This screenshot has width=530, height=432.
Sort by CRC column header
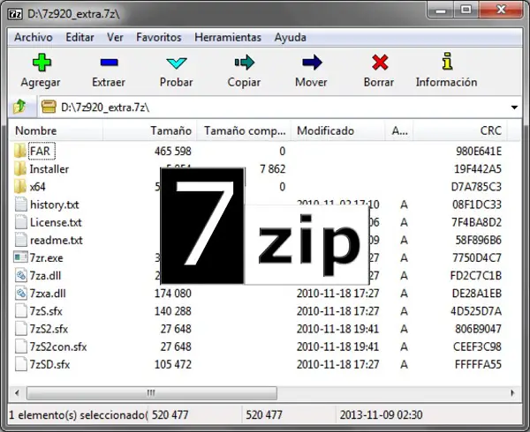tap(459, 130)
